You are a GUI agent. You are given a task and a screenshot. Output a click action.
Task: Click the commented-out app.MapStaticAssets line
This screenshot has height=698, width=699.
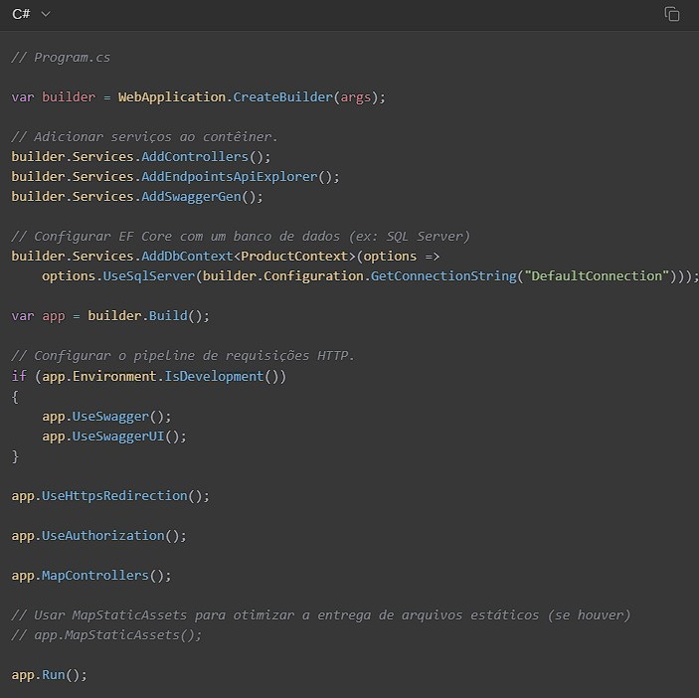(106, 634)
